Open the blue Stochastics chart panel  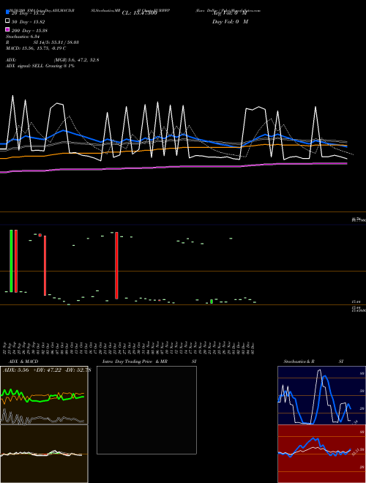(321, 395)
